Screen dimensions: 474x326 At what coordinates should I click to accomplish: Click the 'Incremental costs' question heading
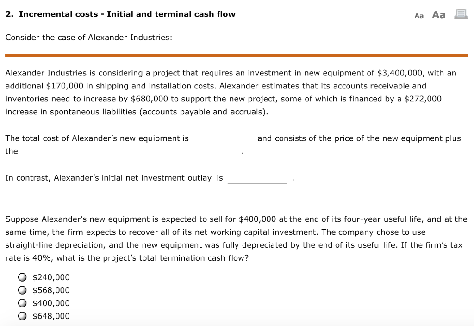click(x=120, y=14)
